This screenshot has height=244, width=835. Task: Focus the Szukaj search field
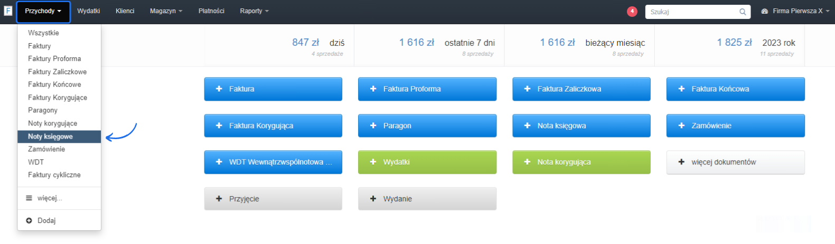coord(692,12)
